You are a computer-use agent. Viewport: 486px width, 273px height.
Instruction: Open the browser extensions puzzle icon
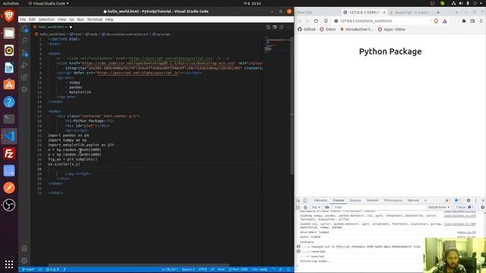coord(464,21)
